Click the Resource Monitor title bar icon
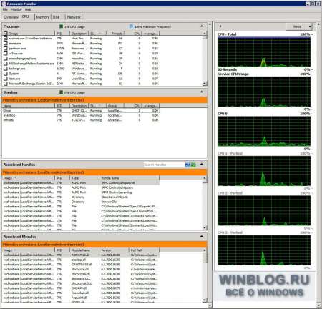Screen dimensions: 322x309 [4, 4]
